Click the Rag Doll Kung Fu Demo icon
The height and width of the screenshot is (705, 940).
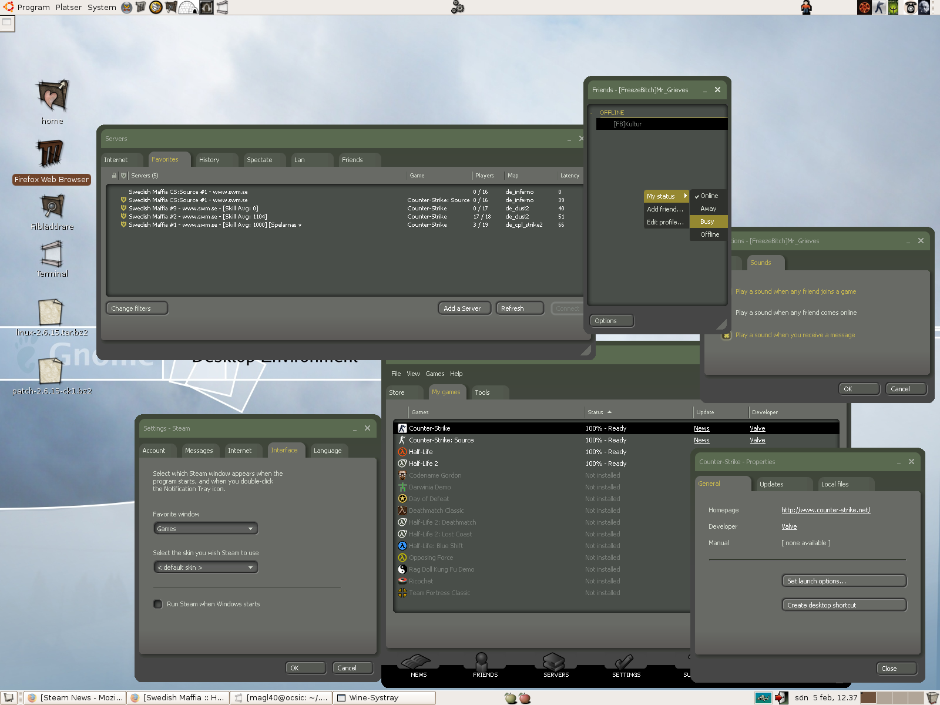click(402, 569)
